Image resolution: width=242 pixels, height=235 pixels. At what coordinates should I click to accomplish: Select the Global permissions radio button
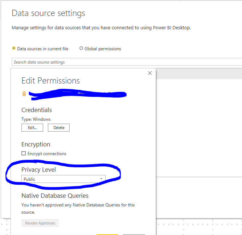pos(81,48)
